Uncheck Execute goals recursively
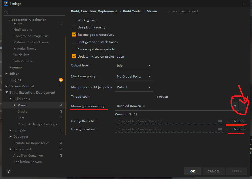This screenshot has width=252, height=179. click(x=74, y=34)
